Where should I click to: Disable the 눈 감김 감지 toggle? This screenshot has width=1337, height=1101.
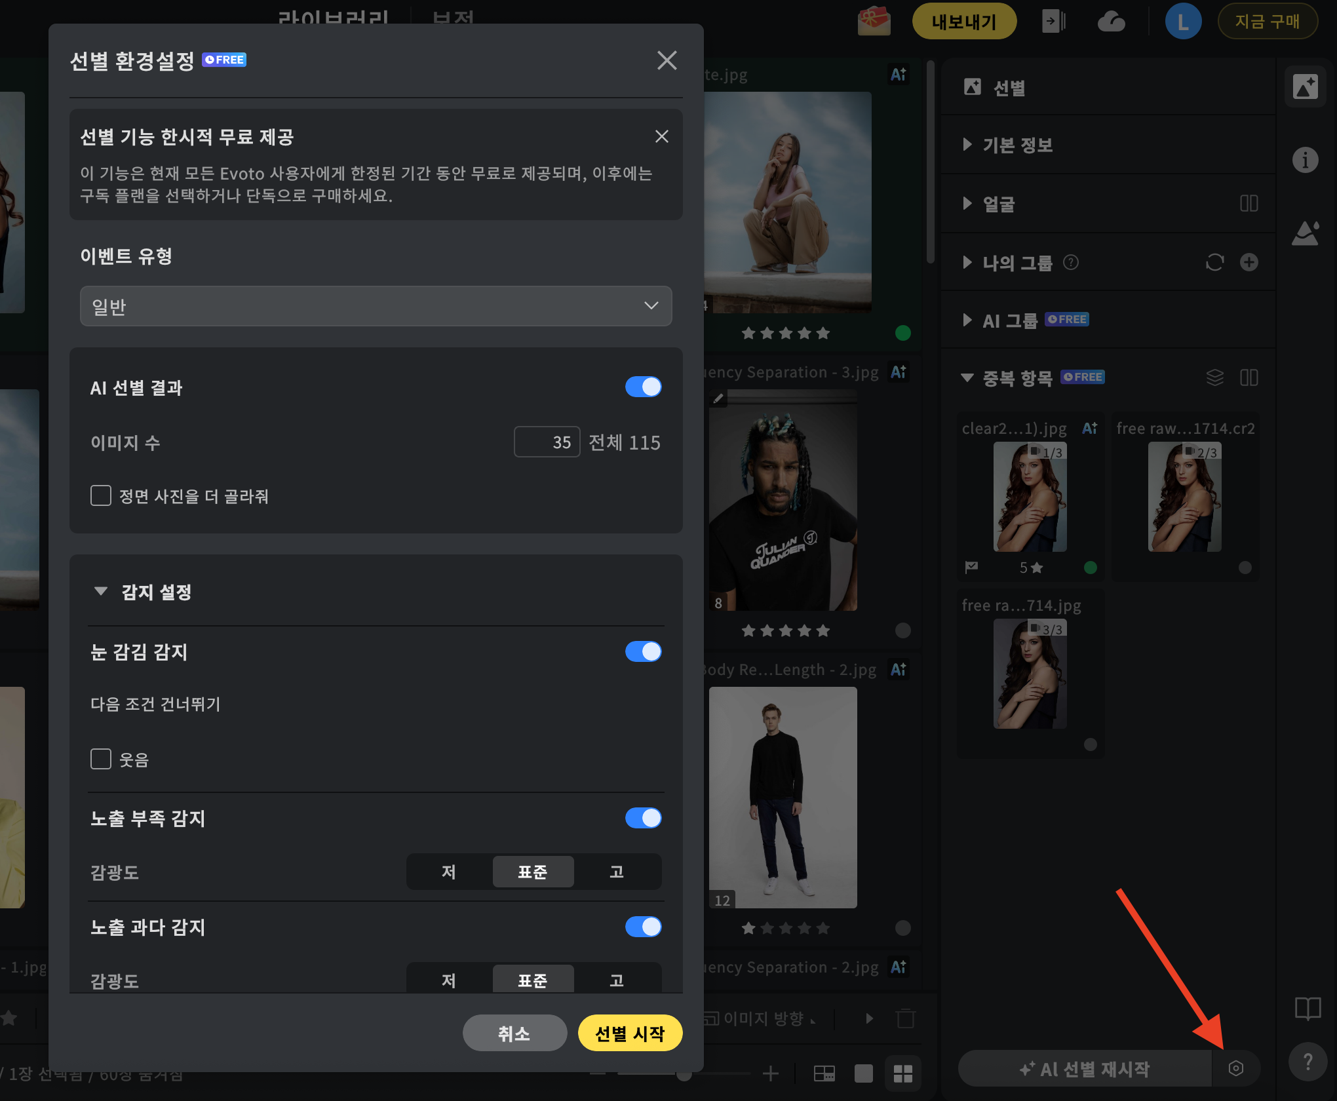(643, 651)
